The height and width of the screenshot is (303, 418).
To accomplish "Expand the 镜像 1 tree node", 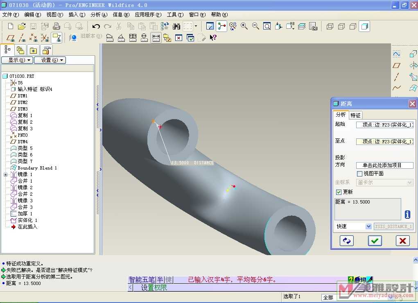I will coord(6,174).
